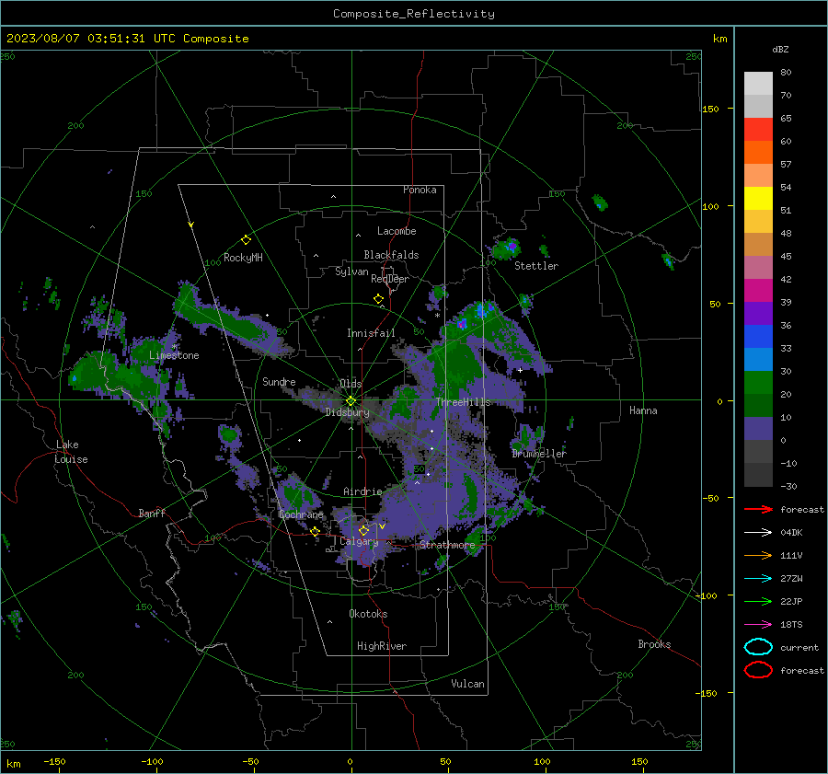This screenshot has height=774, width=828.
Task: Click the 18TS legend label
Action: [x=791, y=625]
